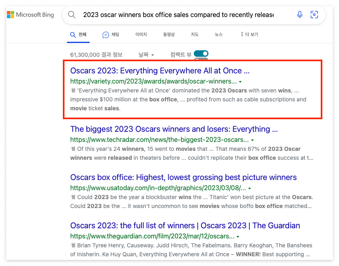This screenshot has width=339, height=266.
Task: Click the search query input field
Action: 178,15
